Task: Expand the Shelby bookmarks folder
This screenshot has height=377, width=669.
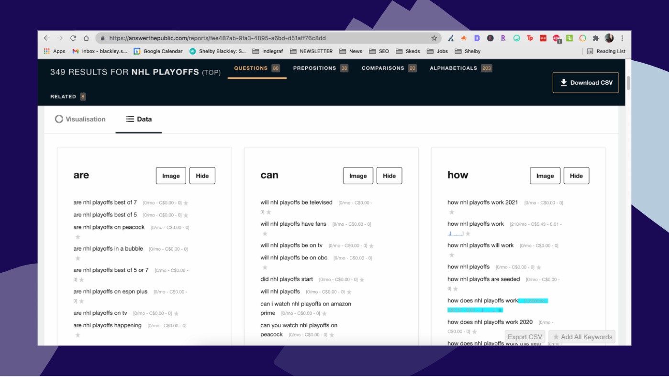Action: [x=468, y=51]
